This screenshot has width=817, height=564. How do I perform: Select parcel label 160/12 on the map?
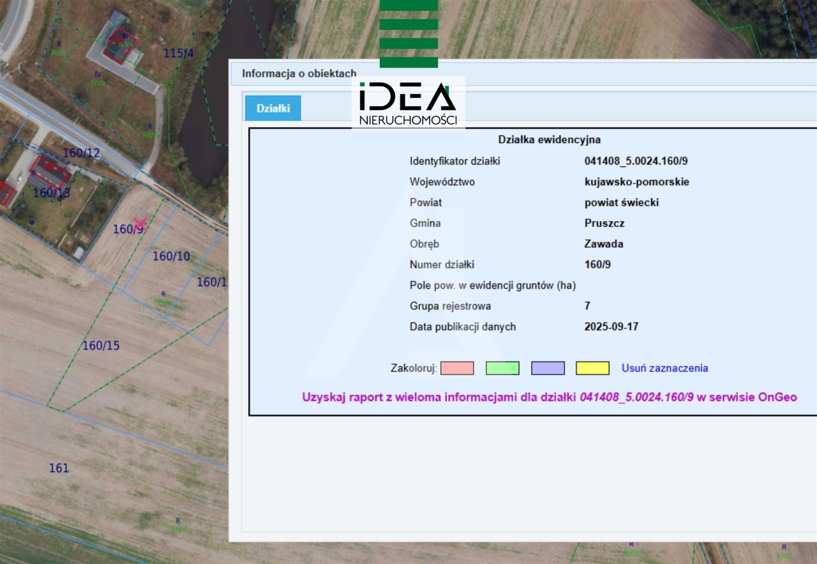click(x=82, y=153)
